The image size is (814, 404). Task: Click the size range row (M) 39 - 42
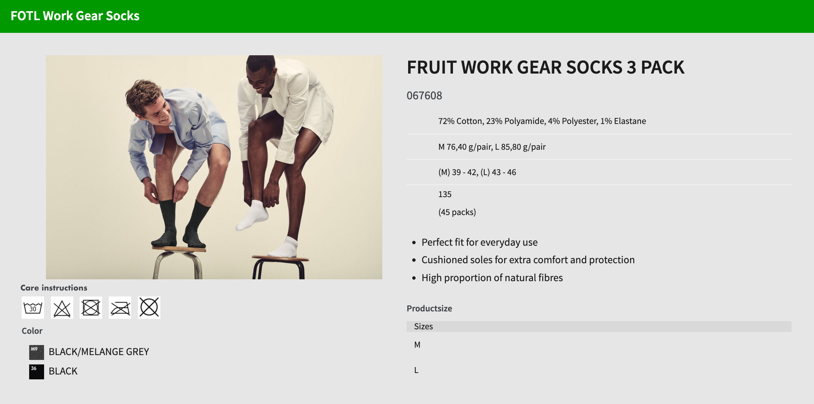click(477, 172)
